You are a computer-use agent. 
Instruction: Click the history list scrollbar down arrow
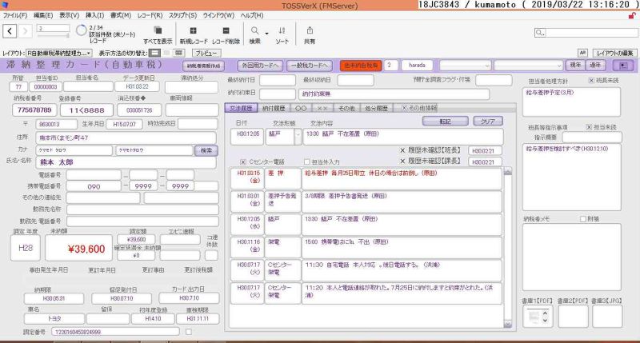click(507, 325)
